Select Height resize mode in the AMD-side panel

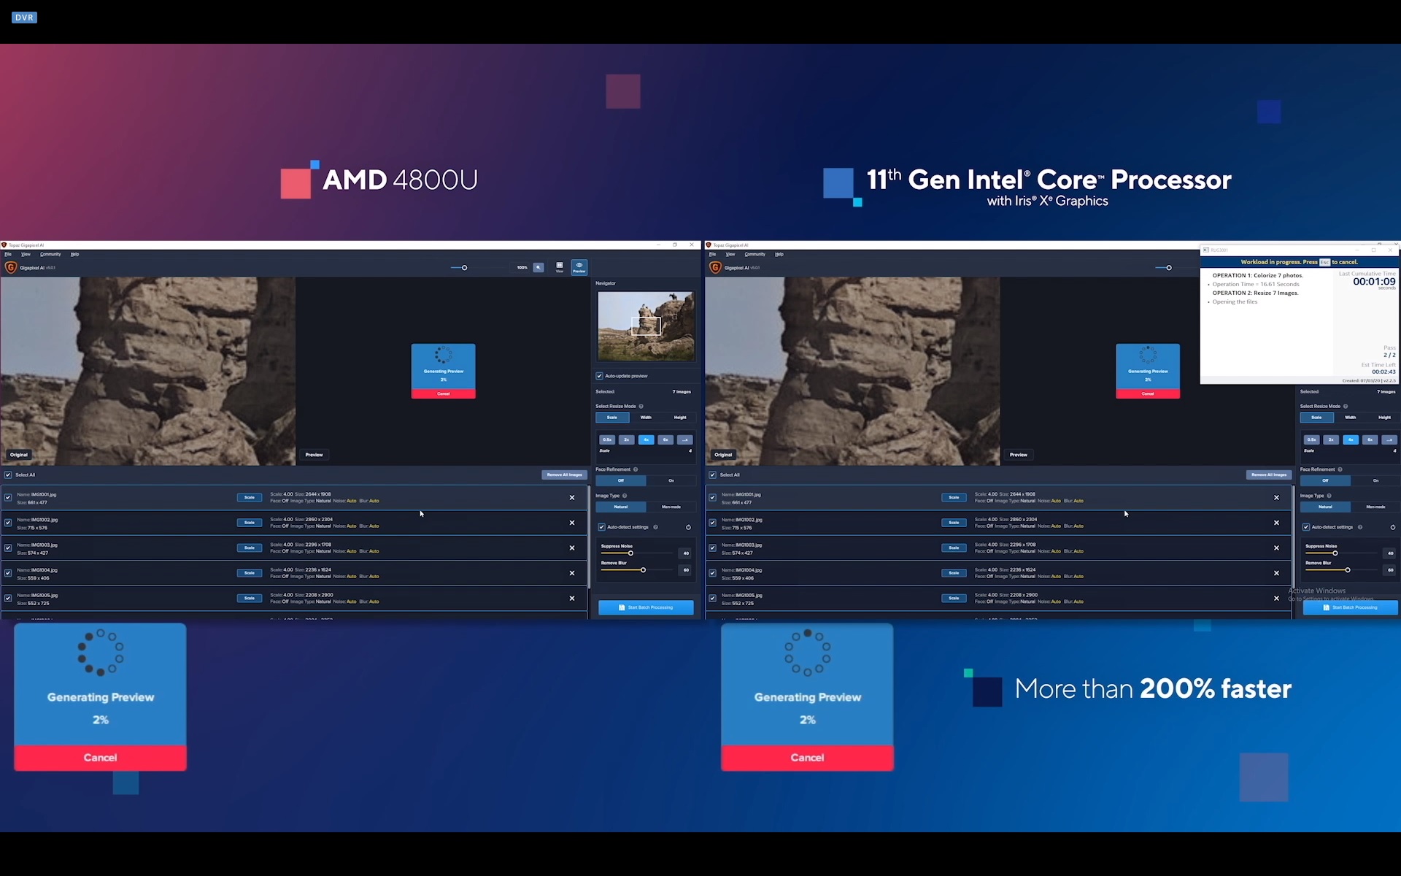680,418
